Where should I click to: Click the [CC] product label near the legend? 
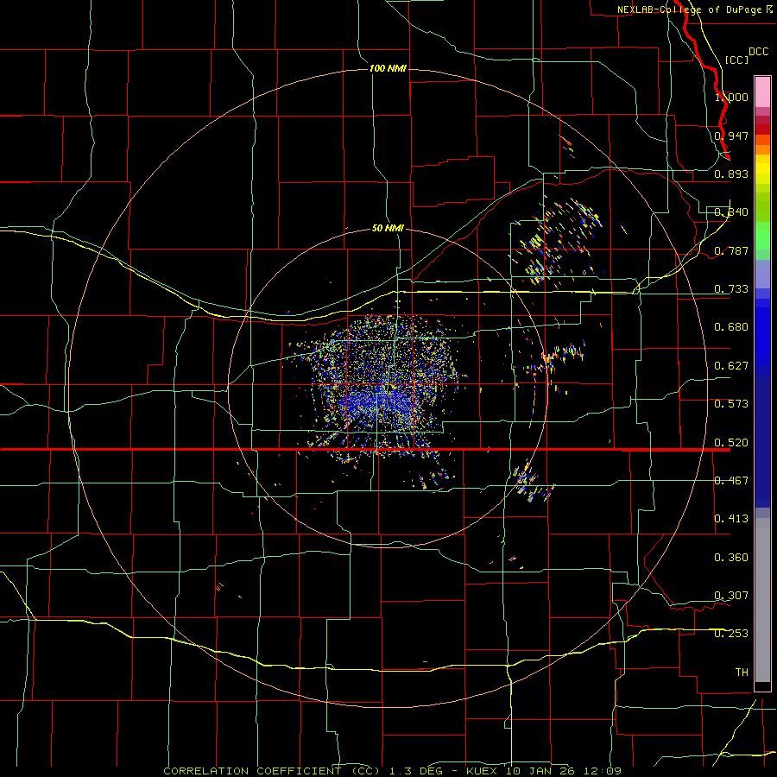pos(737,60)
